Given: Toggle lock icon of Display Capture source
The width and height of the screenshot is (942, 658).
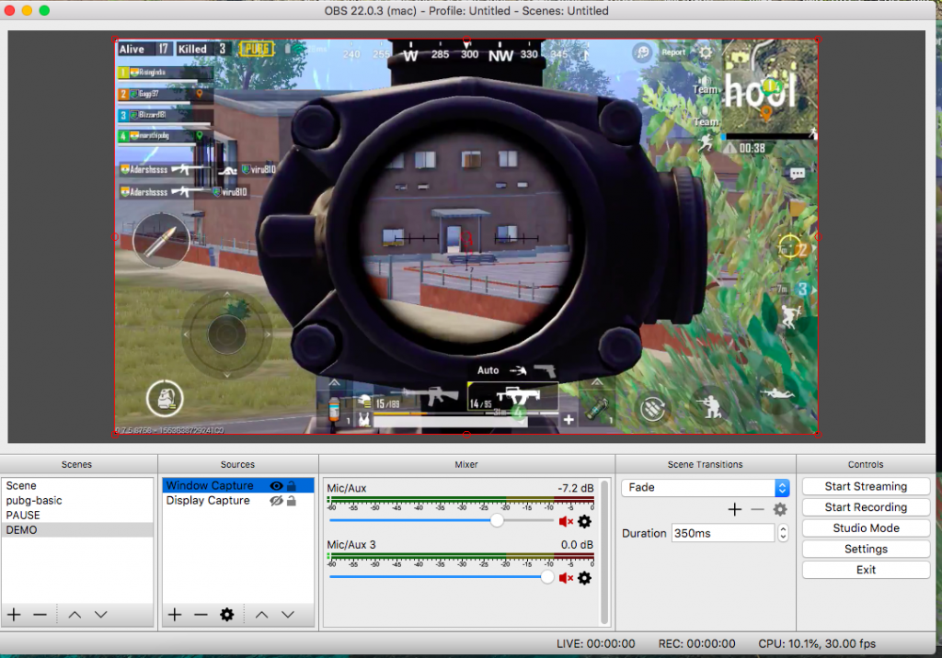Looking at the screenshot, I should point(292,501).
